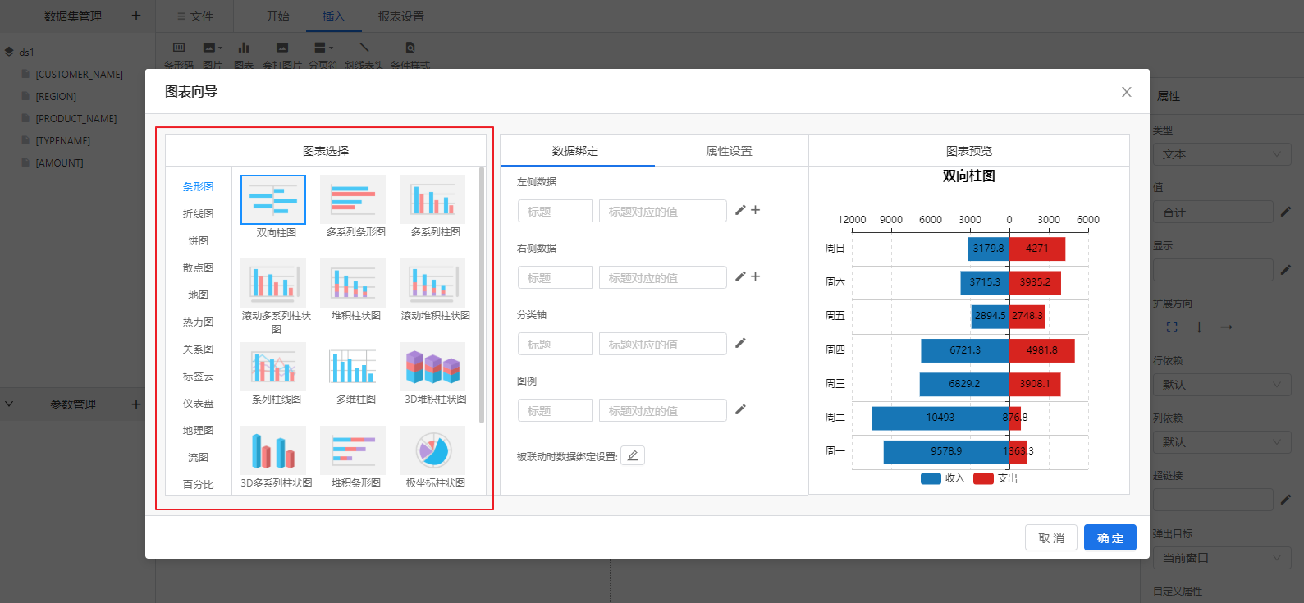Edit the 值 field with pencil icon
1304x603 pixels.
pos(1286,212)
